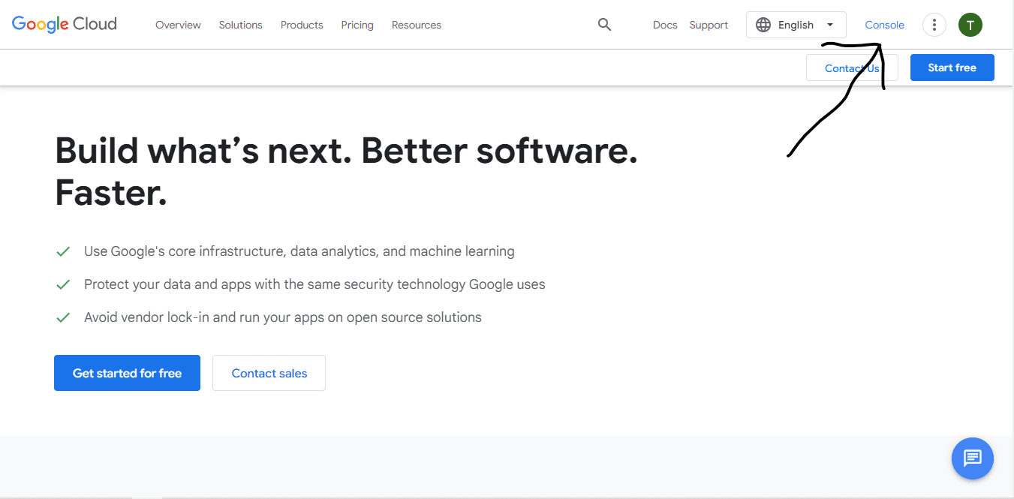Open the account avatar labeled T

point(970,25)
